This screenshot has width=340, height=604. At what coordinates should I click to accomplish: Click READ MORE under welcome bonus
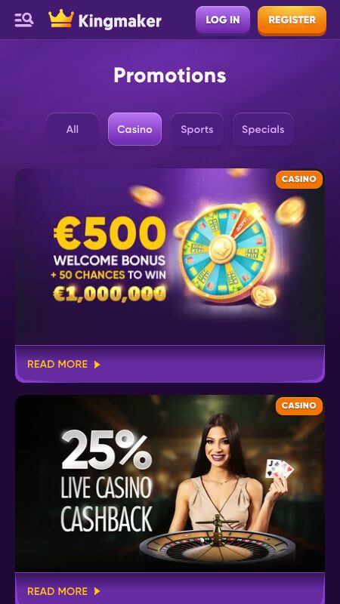pos(57,364)
